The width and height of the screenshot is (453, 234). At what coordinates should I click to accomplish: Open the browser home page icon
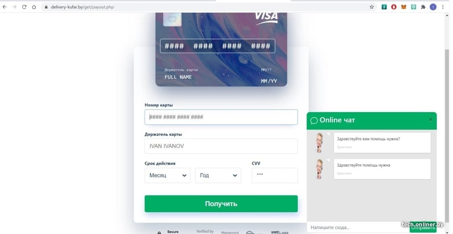pos(34,7)
